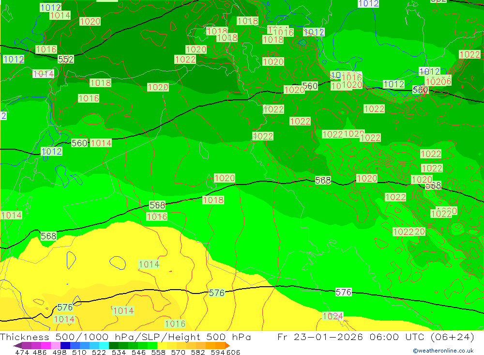This screenshot has width=484, height=355.
Task: Click the map title 'Thickness 500/1000 hPa/SLP/Height 500 hPa'
Action: pos(125,337)
